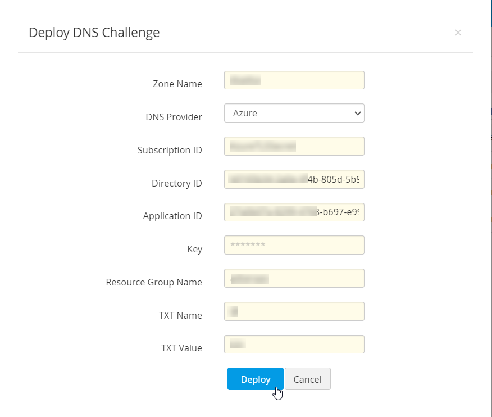The width and height of the screenshot is (492, 417).
Task: Focus the Subscription ID text box
Action: click(x=294, y=146)
